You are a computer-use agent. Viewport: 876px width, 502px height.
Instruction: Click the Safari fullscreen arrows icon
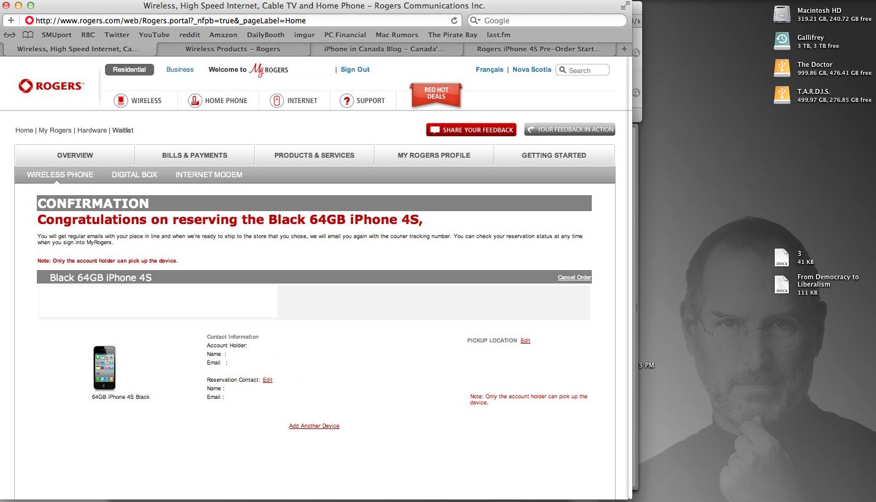coord(625,6)
